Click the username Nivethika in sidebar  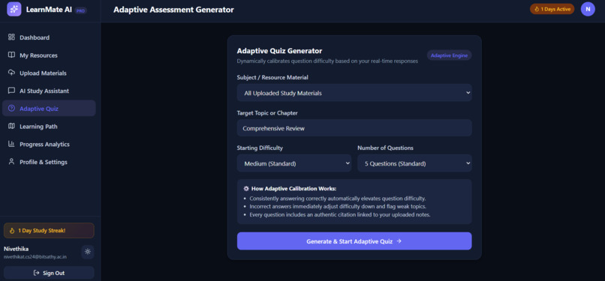[x=16, y=249]
